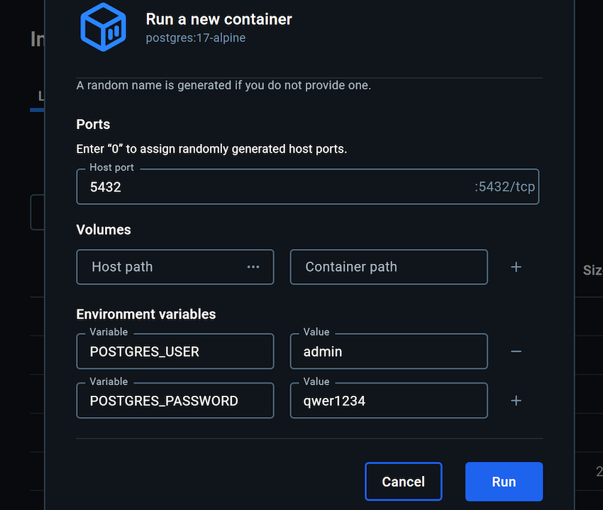Add a new volume with the plus icon

[516, 267]
